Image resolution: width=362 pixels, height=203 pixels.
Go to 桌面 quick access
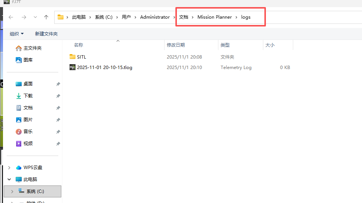(x=28, y=84)
